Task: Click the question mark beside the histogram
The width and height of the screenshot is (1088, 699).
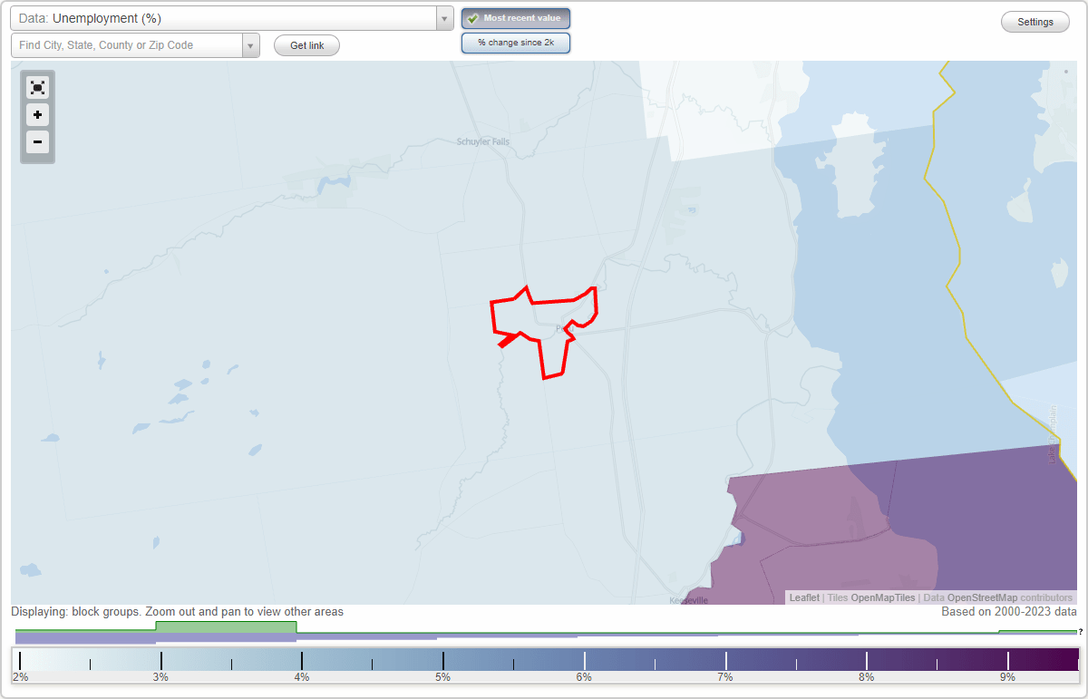Action: (1081, 631)
